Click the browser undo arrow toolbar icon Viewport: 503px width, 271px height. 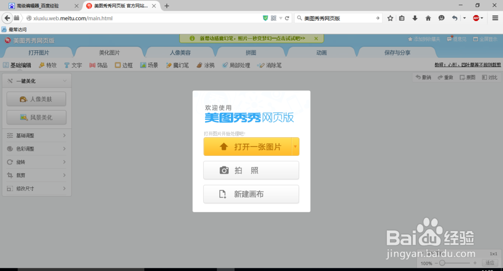[x=455, y=18]
